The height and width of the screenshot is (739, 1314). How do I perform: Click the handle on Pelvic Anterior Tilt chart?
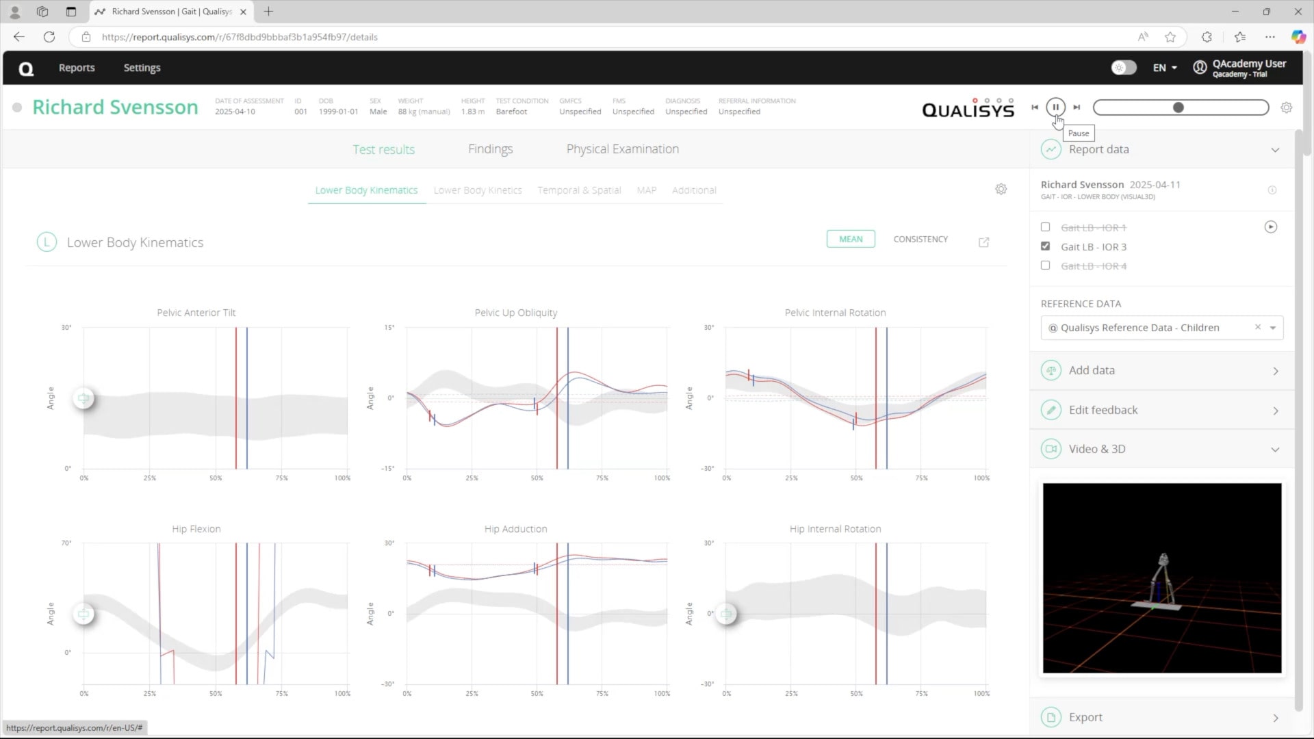click(83, 398)
